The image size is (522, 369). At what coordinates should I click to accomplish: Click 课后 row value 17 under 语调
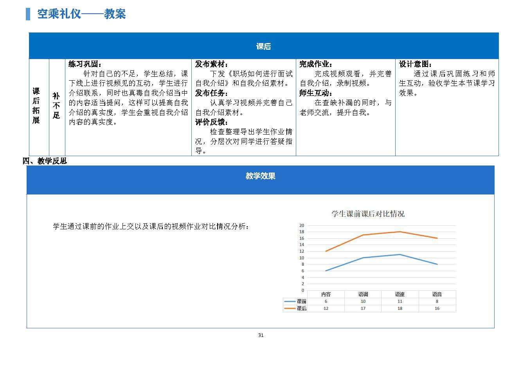(363, 308)
